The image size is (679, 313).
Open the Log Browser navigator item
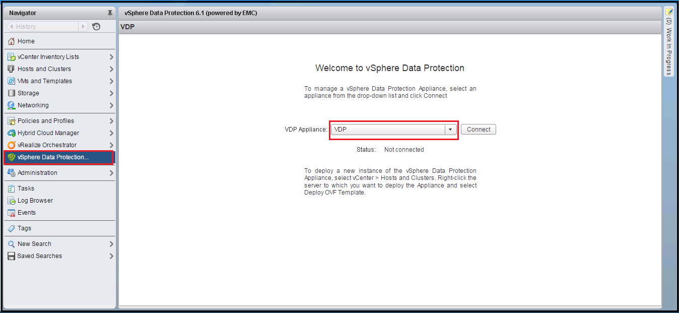pos(59,201)
